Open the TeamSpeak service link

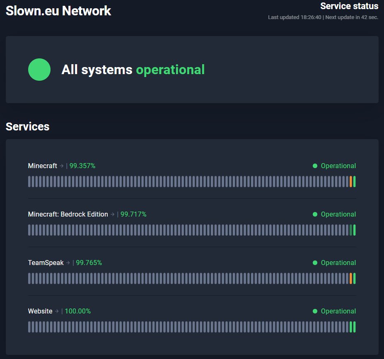click(x=46, y=263)
